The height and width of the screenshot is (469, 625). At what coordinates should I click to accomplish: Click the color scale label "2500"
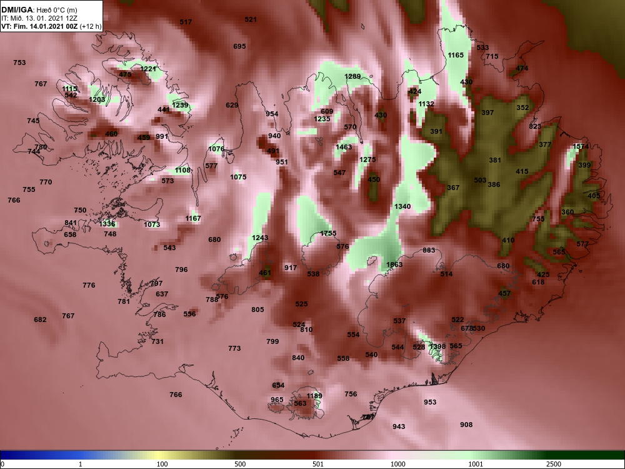[554, 464]
